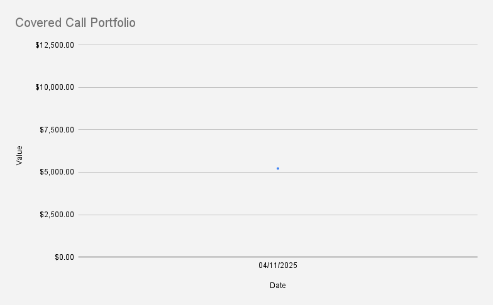The width and height of the screenshot is (493, 305).
Task: Select the Date horizontal axis title
Action: pos(278,286)
